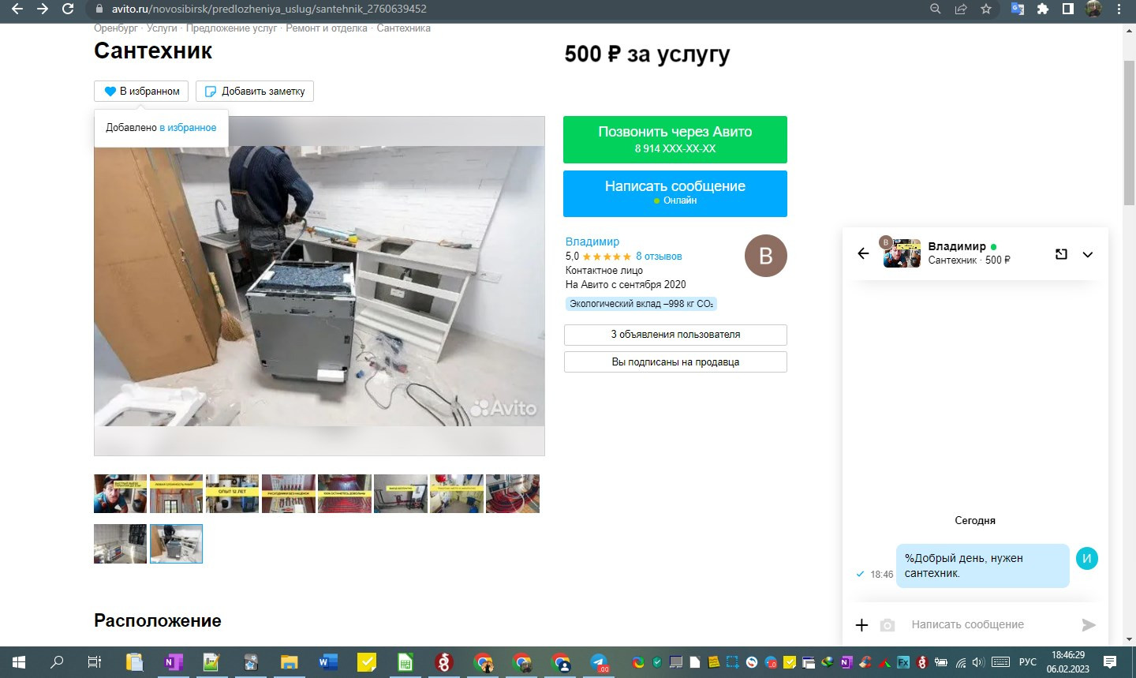Click Написать сообщение blue button
Viewport: 1136px width, 678px height.
pyautogui.click(x=675, y=193)
